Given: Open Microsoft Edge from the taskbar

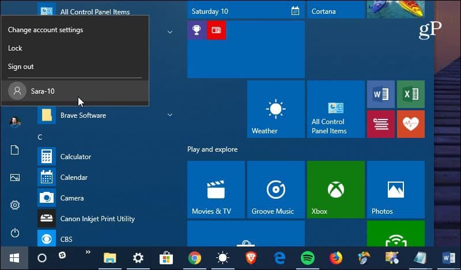Looking at the screenshot, I should click(279, 258).
